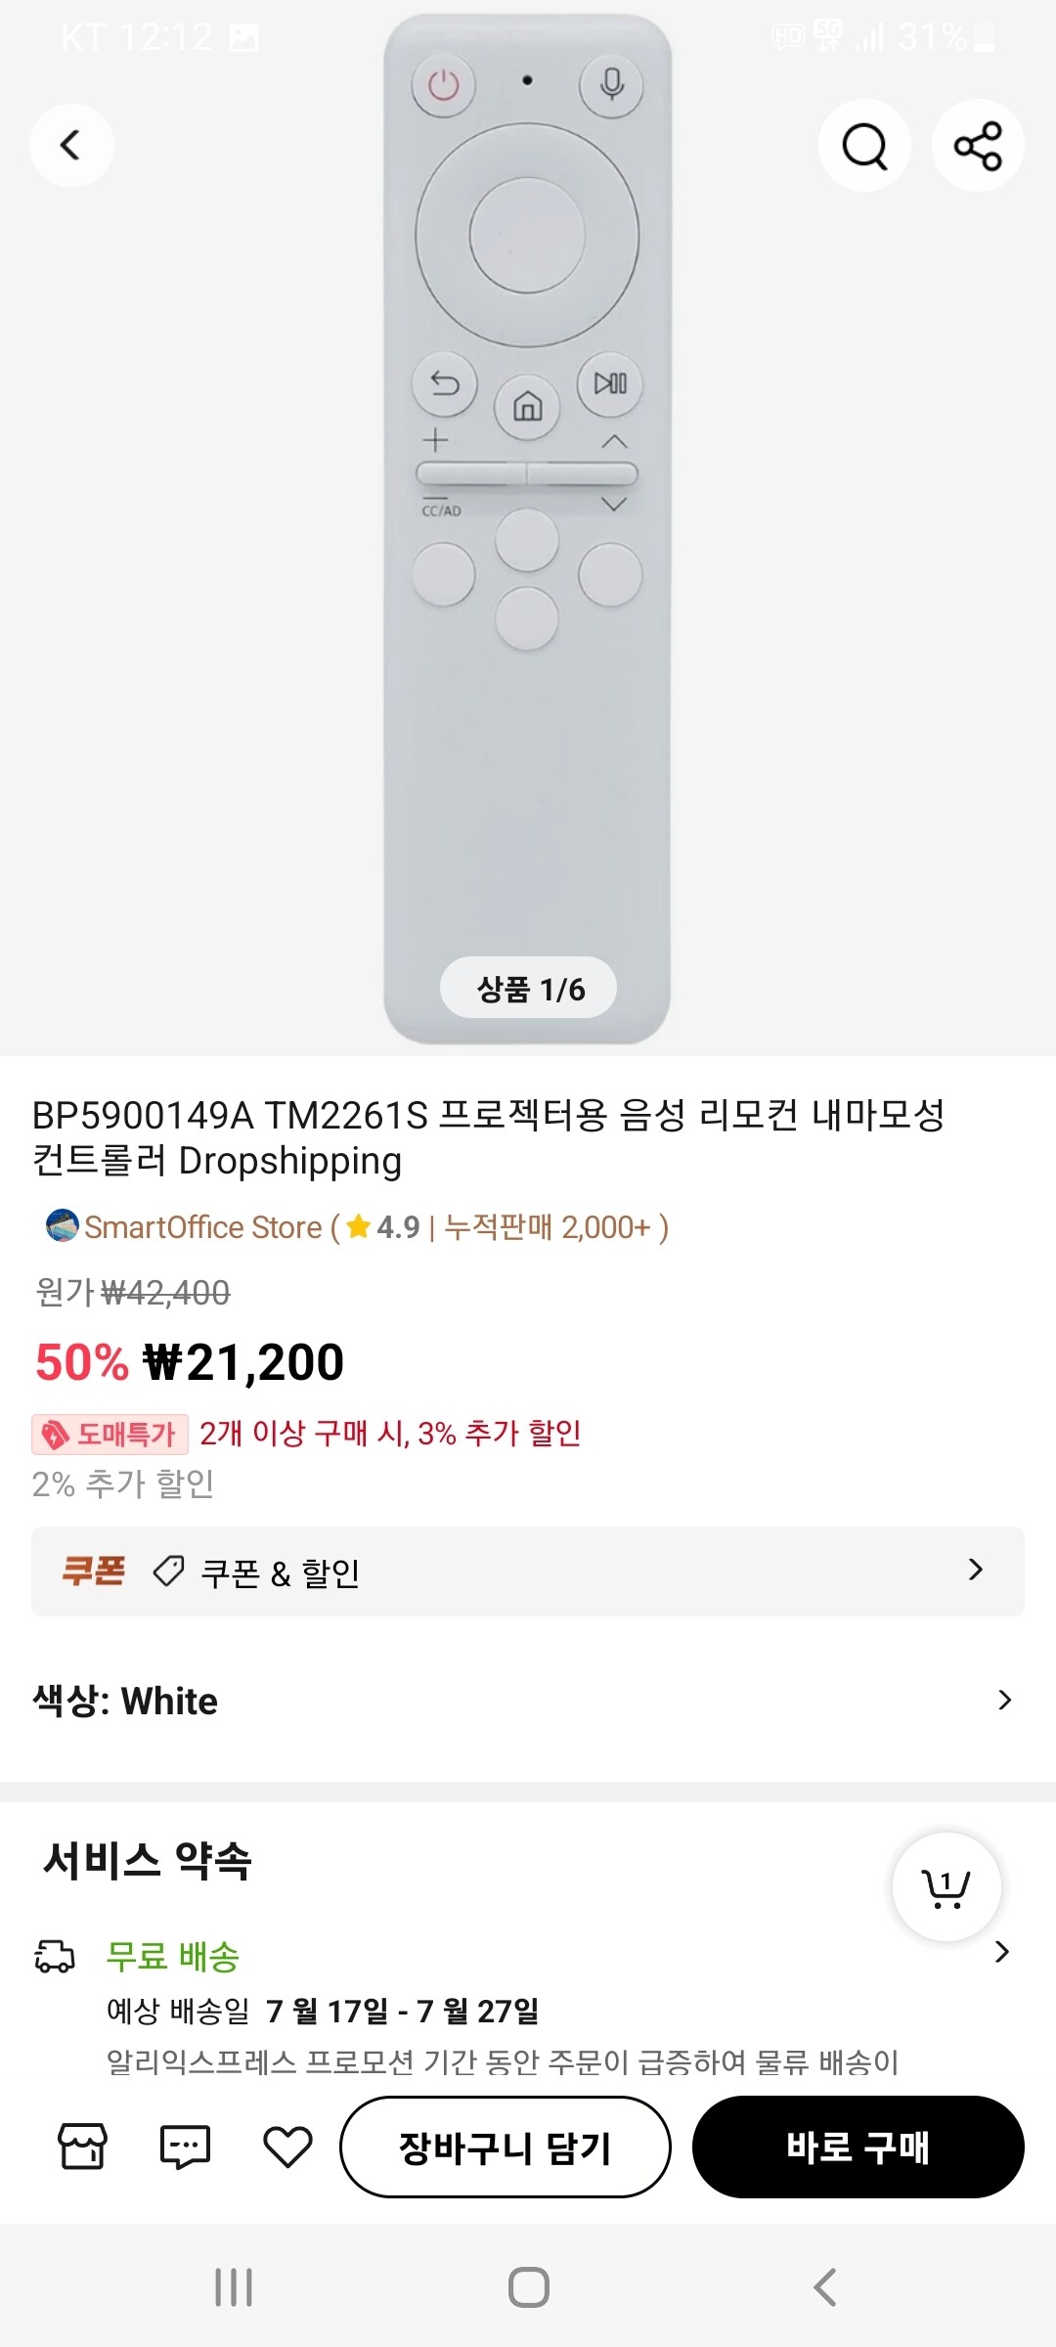Image resolution: width=1056 pixels, height=2347 pixels.
Task: Tap the 도매특가 wholesale deal badge
Action: [x=110, y=1435]
